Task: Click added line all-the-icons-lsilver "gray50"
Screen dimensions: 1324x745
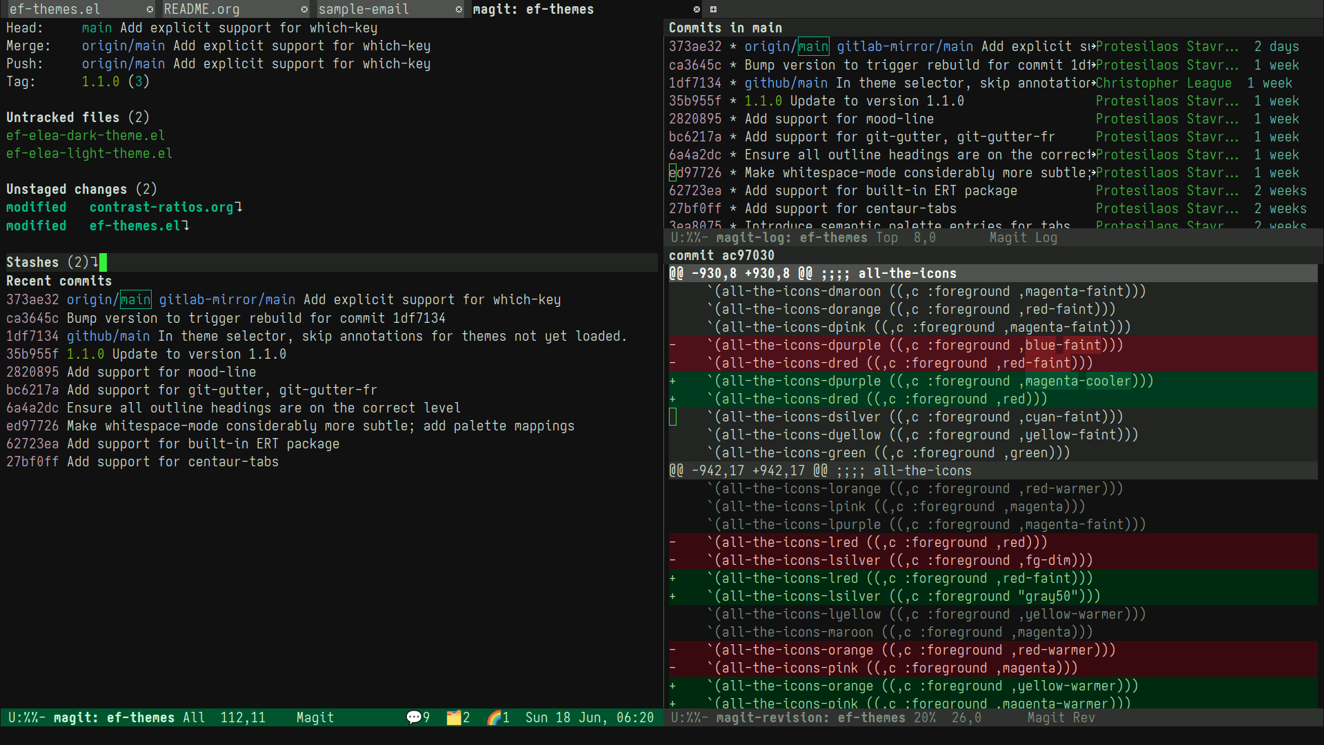Action: point(993,596)
